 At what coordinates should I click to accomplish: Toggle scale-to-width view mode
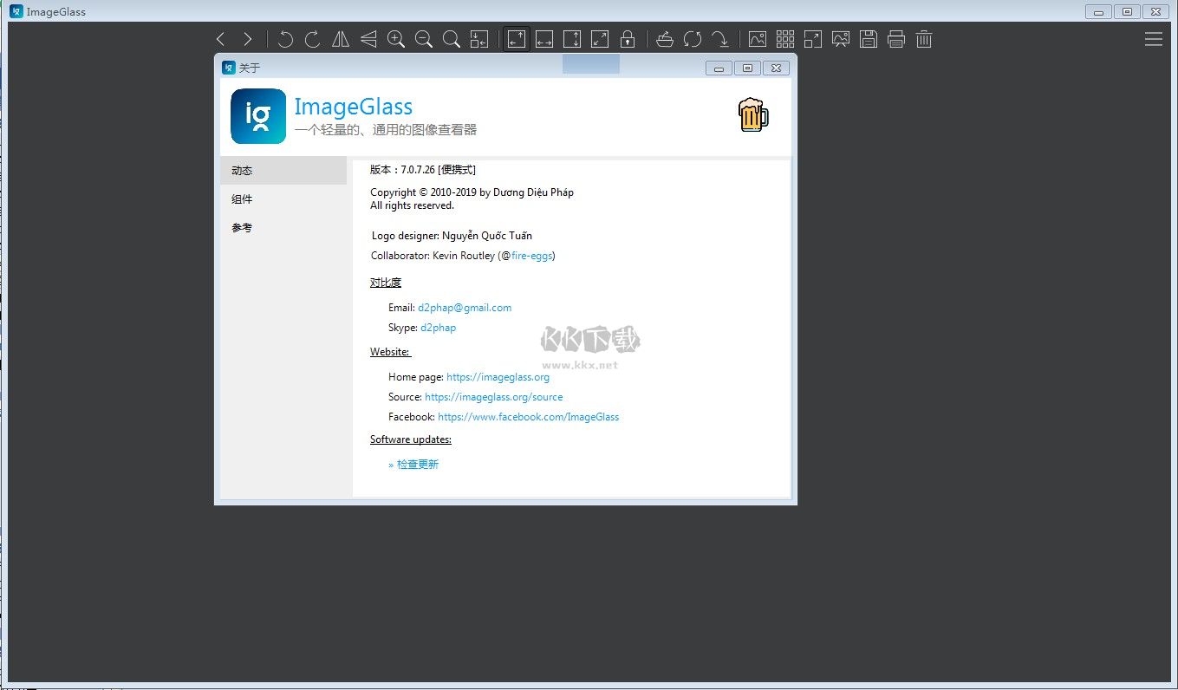click(543, 38)
